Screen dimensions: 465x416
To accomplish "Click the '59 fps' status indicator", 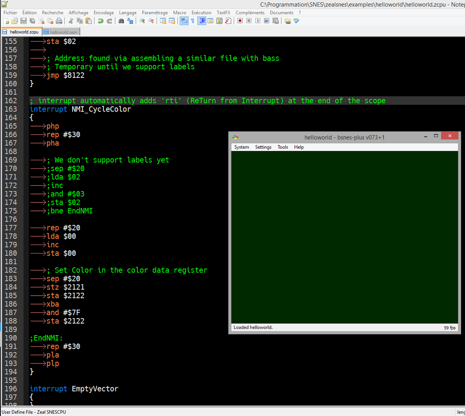I will pos(450,328).
